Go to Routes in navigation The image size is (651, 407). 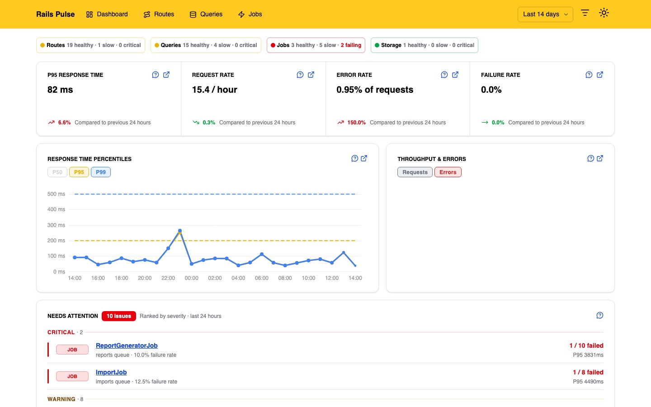coord(159,14)
